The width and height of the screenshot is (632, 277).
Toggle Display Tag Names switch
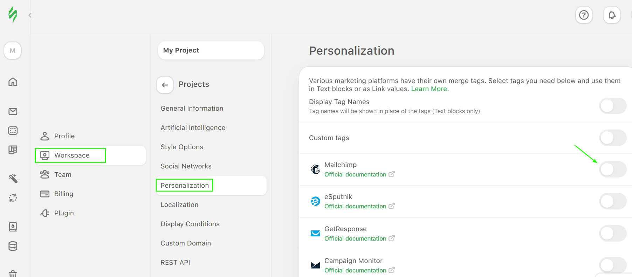tap(613, 106)
